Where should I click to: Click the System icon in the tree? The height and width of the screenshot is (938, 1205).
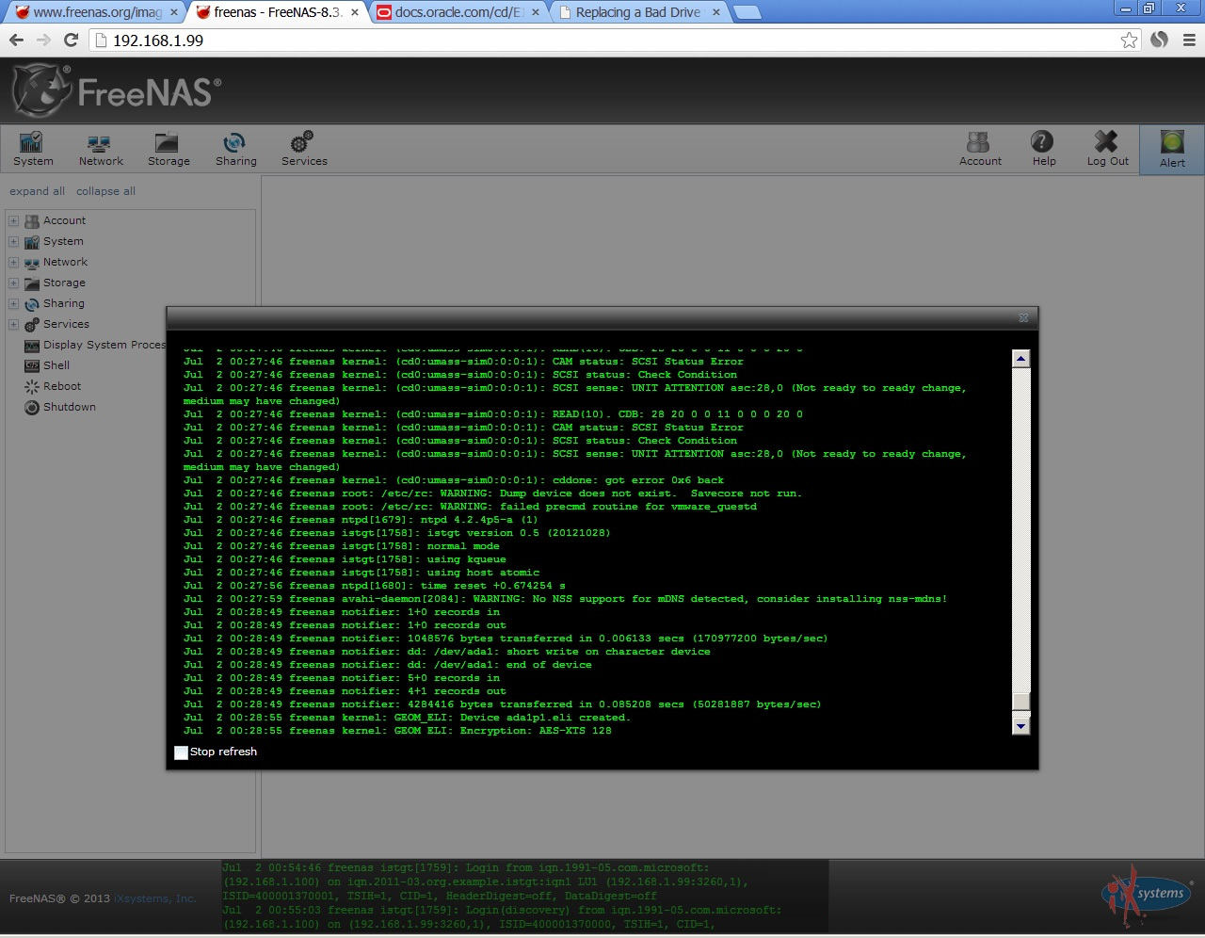(32, 242)
